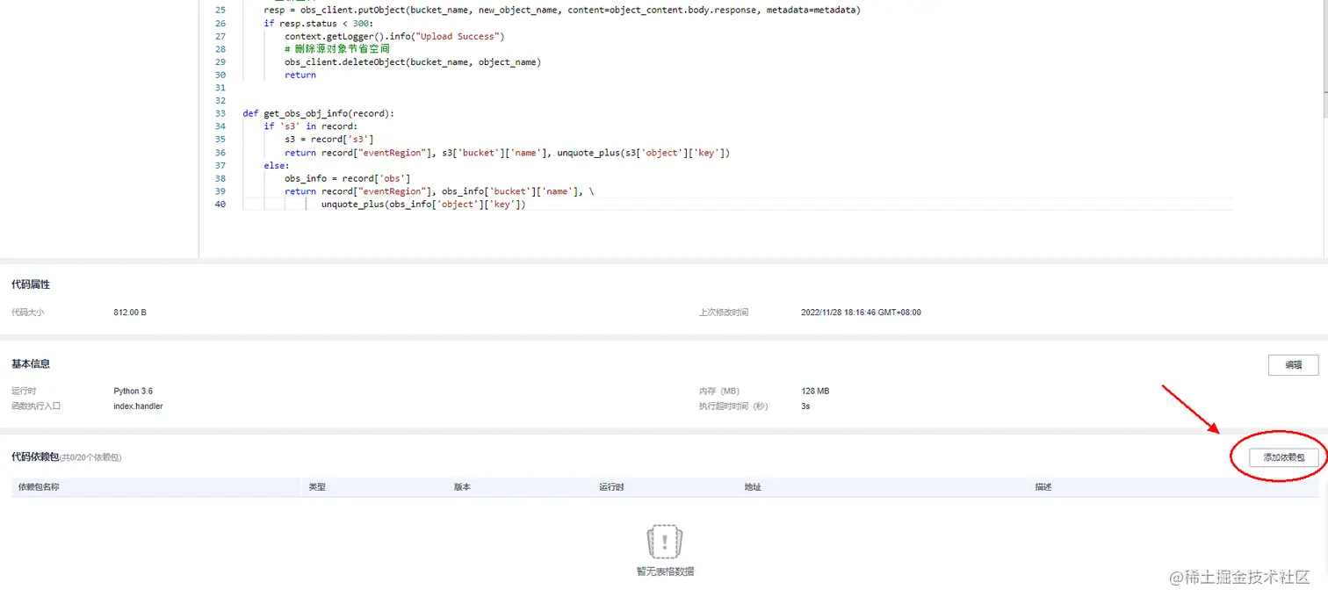Click the 函数执行入口 label
1328x604 pixels.
(x=36, y=406)
